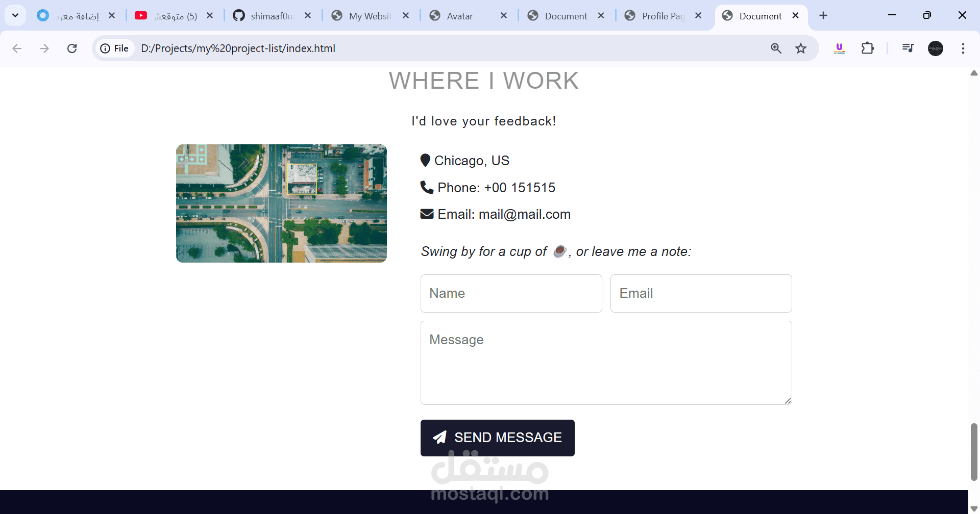This screenshot has height=514, width=980.
Task: Click the bookmark star icon
Action: pyautogui.click(x=801, y=48)
